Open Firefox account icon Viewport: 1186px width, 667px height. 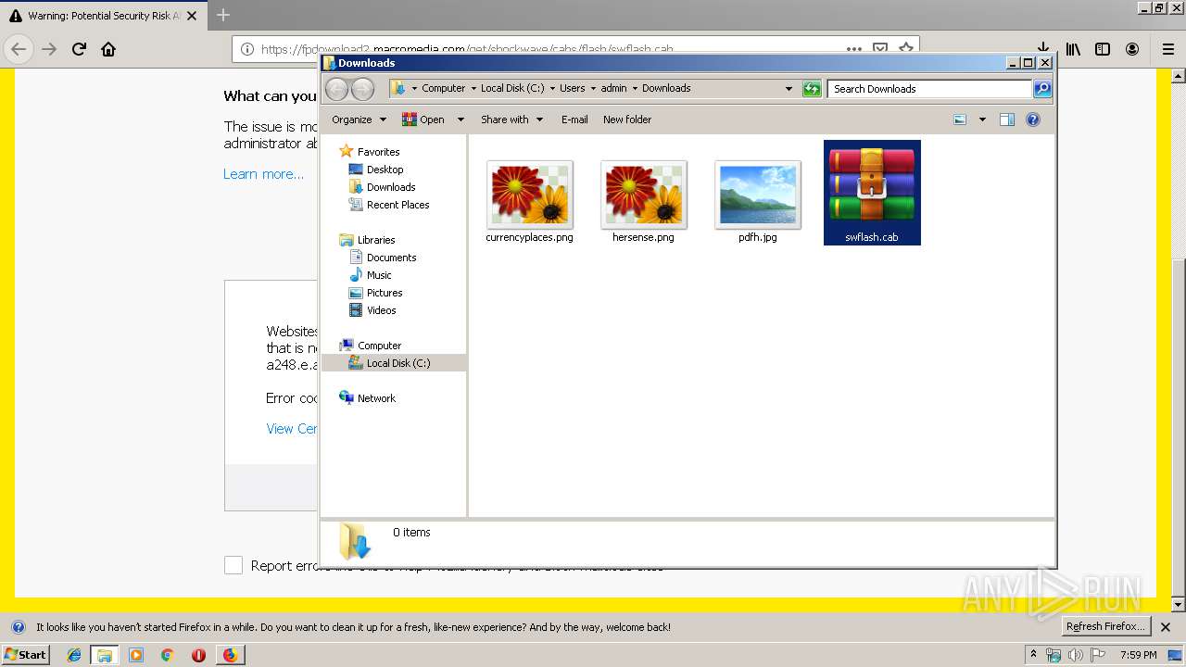(1132, 49)
